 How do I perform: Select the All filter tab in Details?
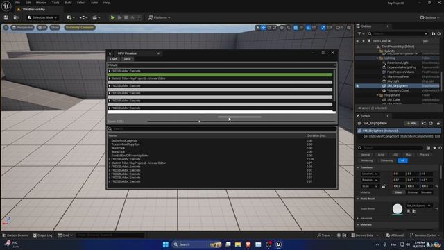point(402,160)
